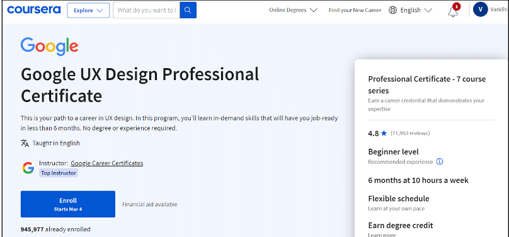Screen dimensions: 509x237
Task: Open Find your New Career link
Action: (355, 10)
